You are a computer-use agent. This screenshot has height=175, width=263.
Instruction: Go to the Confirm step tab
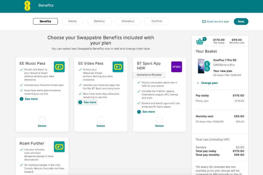pos(157,21)
